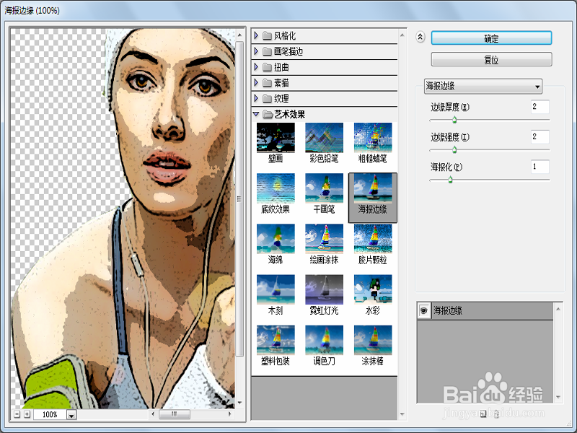Collapse the 艺术效果 filter folder

tap(257, 114)
